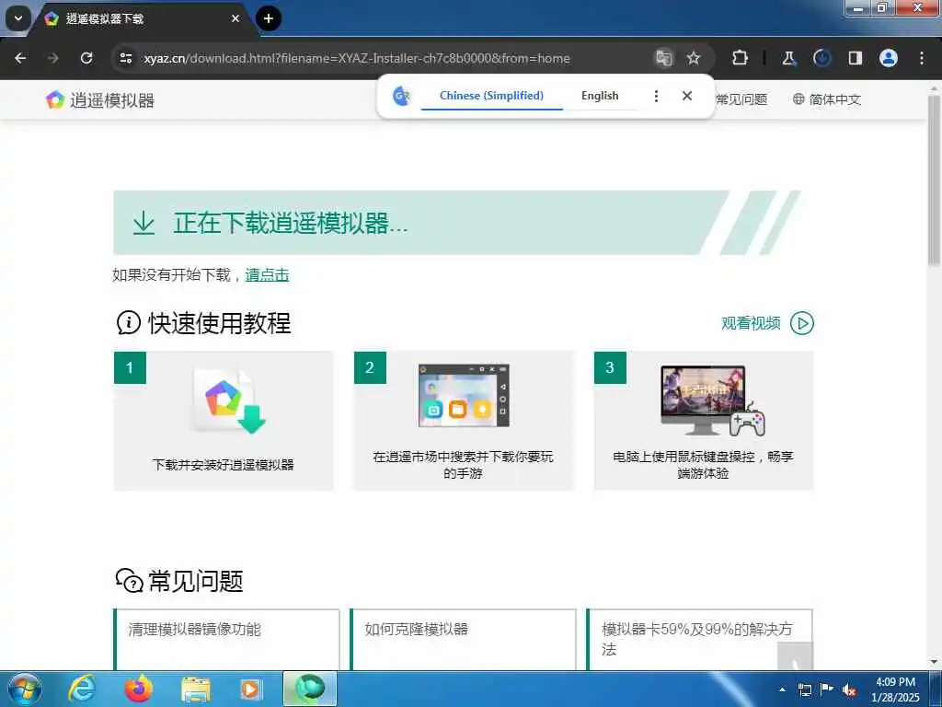The width and height of the screenshot is (942, 707).
Task: Open a new browser tab
Action: 269,18
